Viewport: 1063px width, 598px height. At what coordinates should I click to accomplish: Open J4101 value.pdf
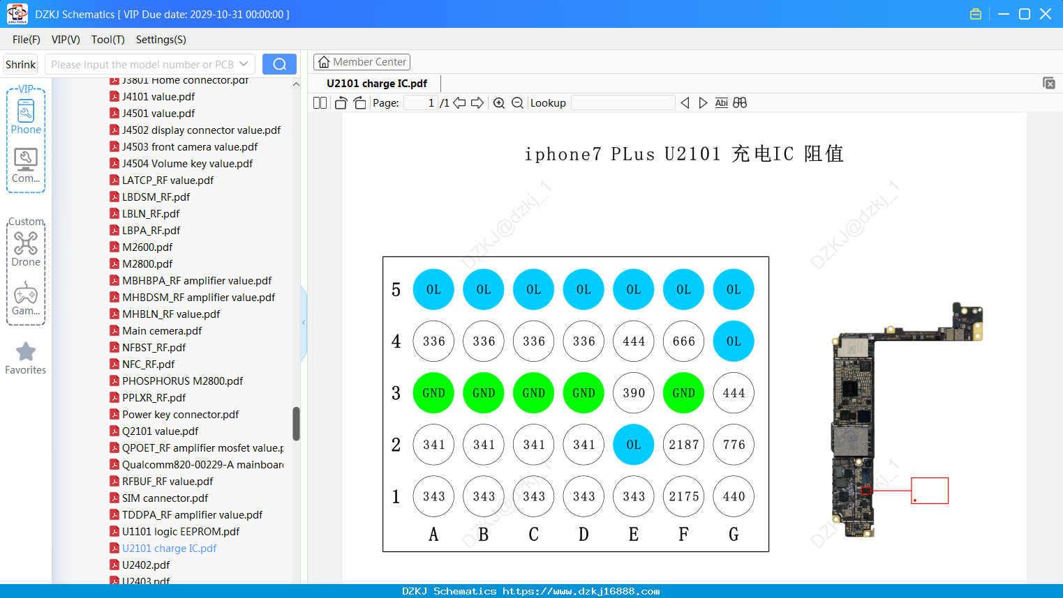158,97
